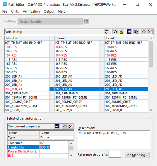157x166 pixels.
Task: Sort by Number column header
Action: [27, 38]
